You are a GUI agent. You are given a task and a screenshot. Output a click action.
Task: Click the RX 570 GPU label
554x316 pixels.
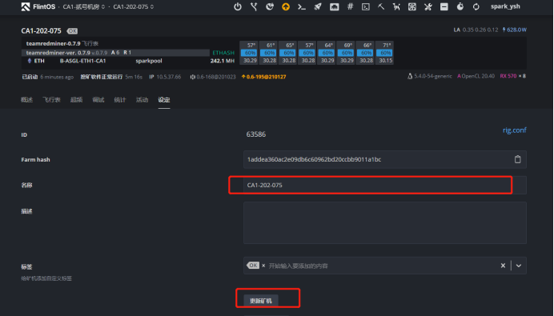(508, 76)
